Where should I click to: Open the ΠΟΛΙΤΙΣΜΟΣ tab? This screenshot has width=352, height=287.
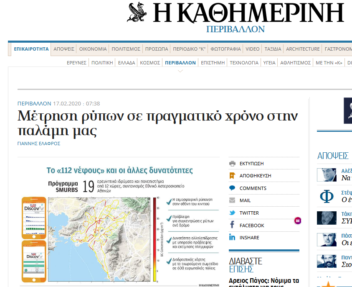pyautogui.click(x=126, y=49)
